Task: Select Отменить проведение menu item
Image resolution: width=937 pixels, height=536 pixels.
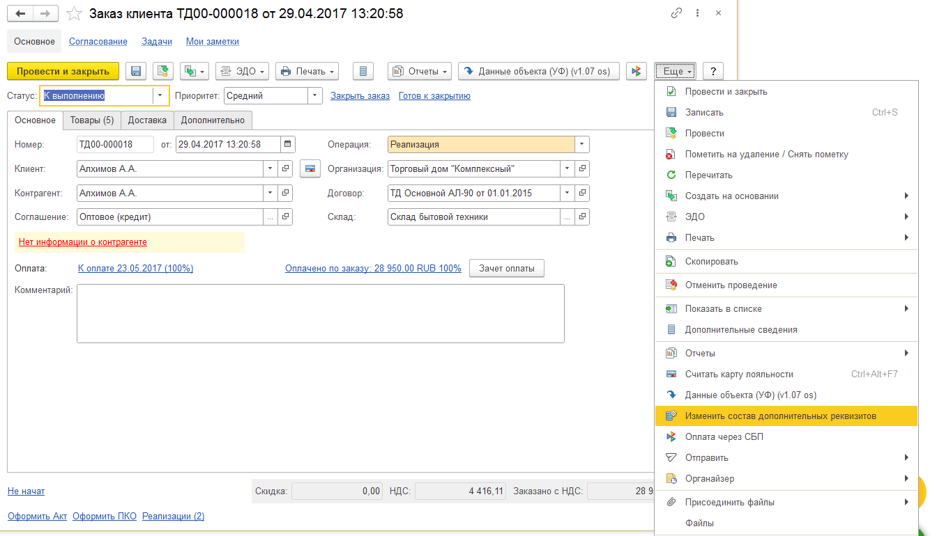Action: click(x=786, y=285)
